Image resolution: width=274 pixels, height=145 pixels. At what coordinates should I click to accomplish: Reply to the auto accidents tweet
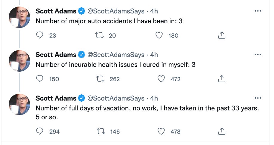(40, 36)
